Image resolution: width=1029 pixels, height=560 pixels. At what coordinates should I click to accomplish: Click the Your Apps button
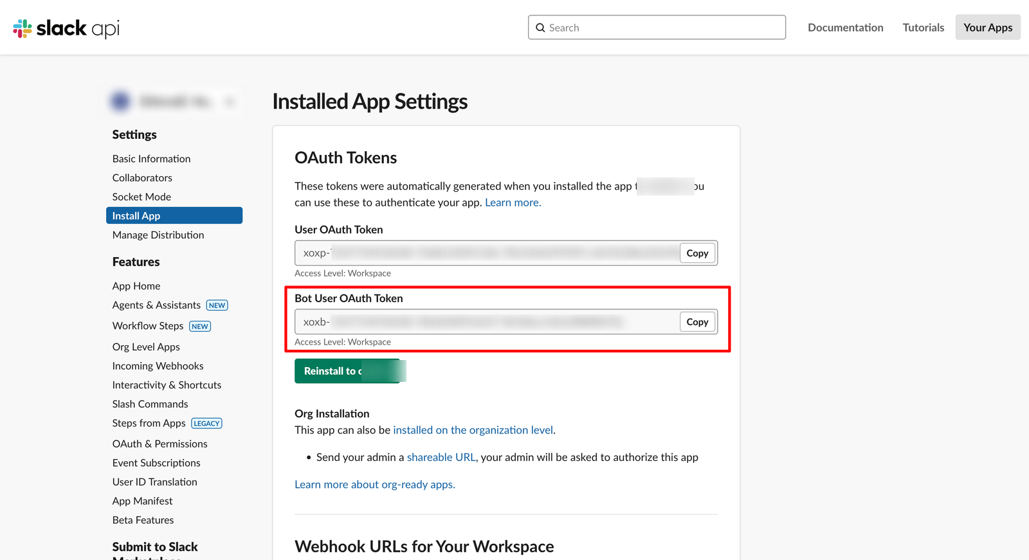(988, 27)
